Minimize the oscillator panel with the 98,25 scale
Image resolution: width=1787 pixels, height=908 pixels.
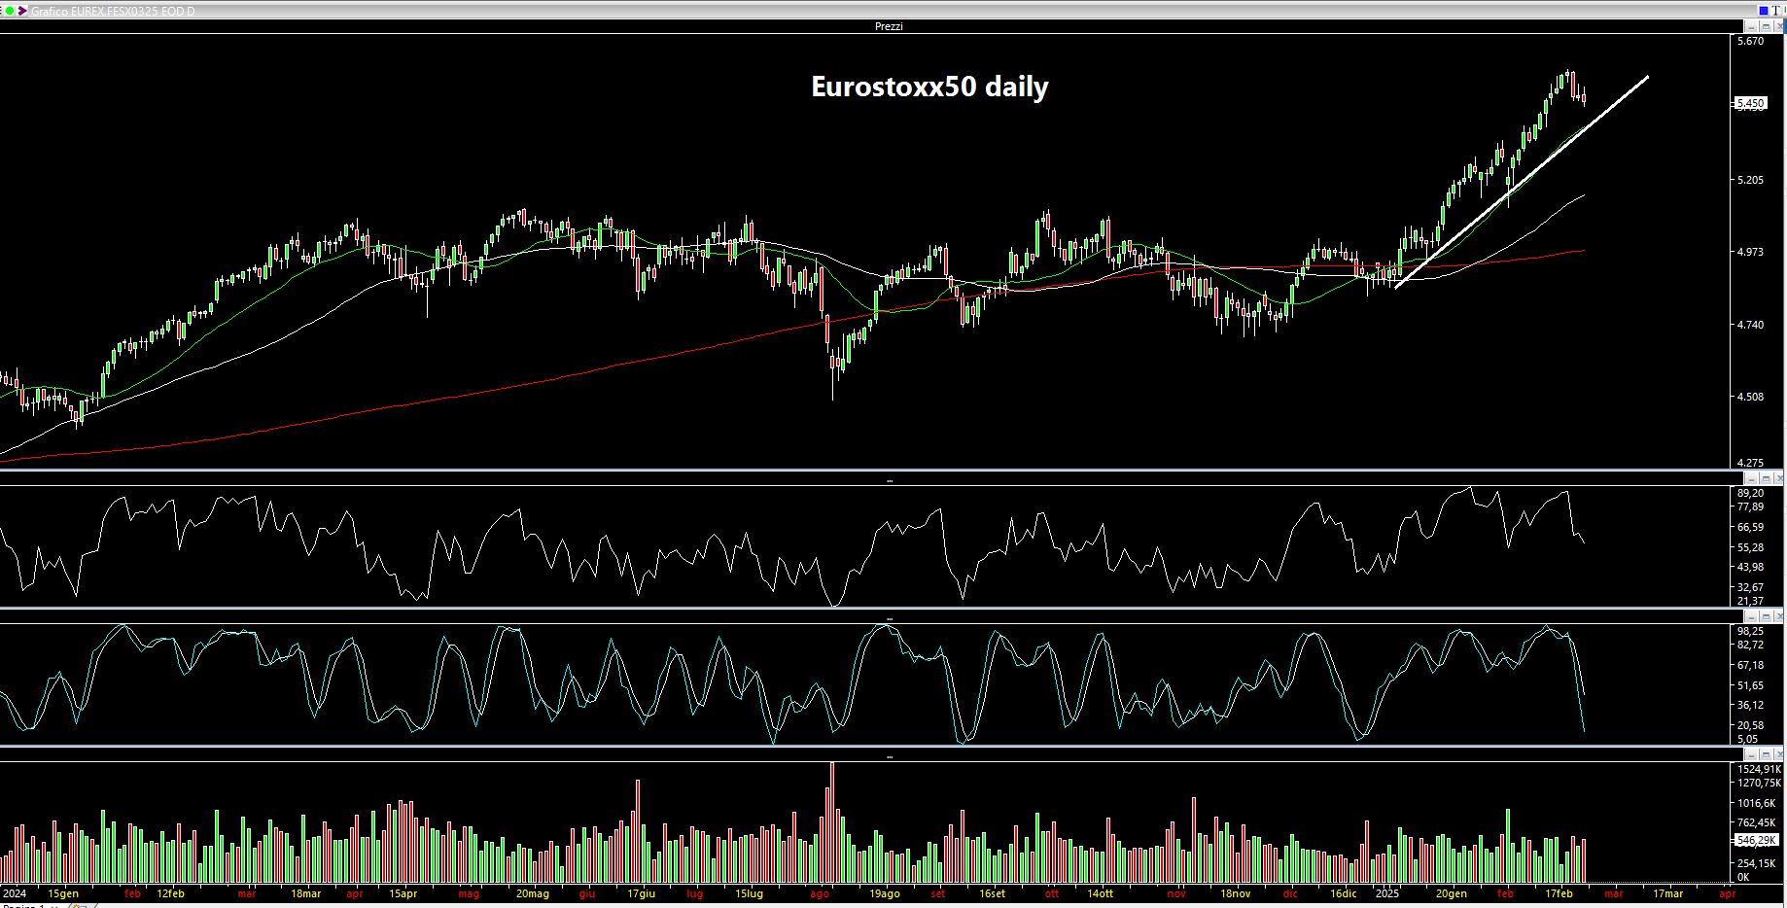point(1751,616)
